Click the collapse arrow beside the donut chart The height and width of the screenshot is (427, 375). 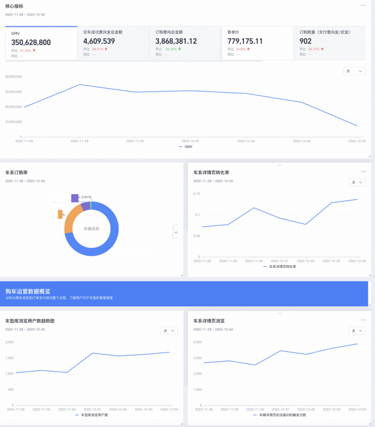pos(175,232)
